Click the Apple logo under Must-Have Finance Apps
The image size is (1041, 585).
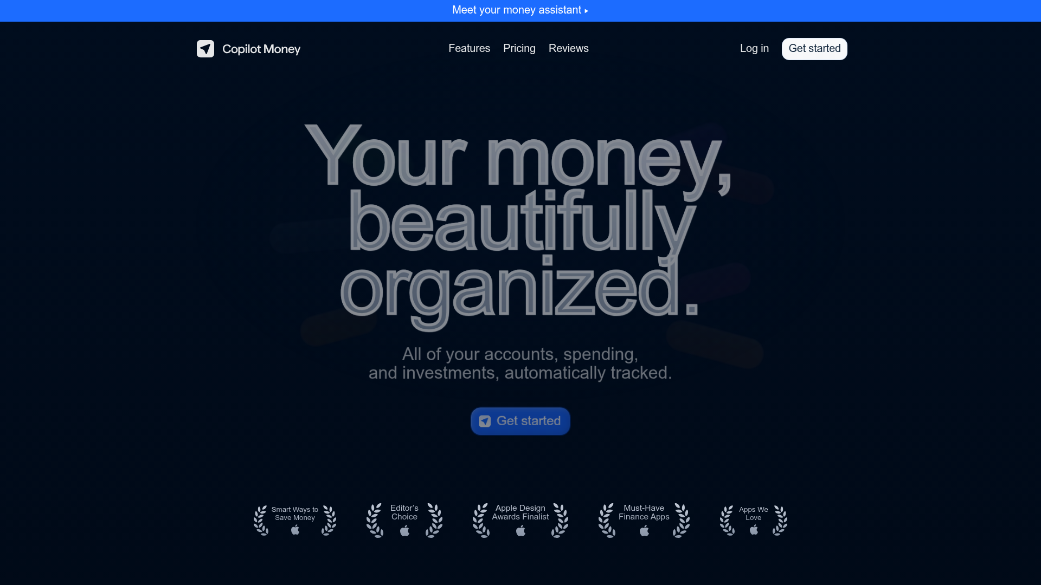644,531
